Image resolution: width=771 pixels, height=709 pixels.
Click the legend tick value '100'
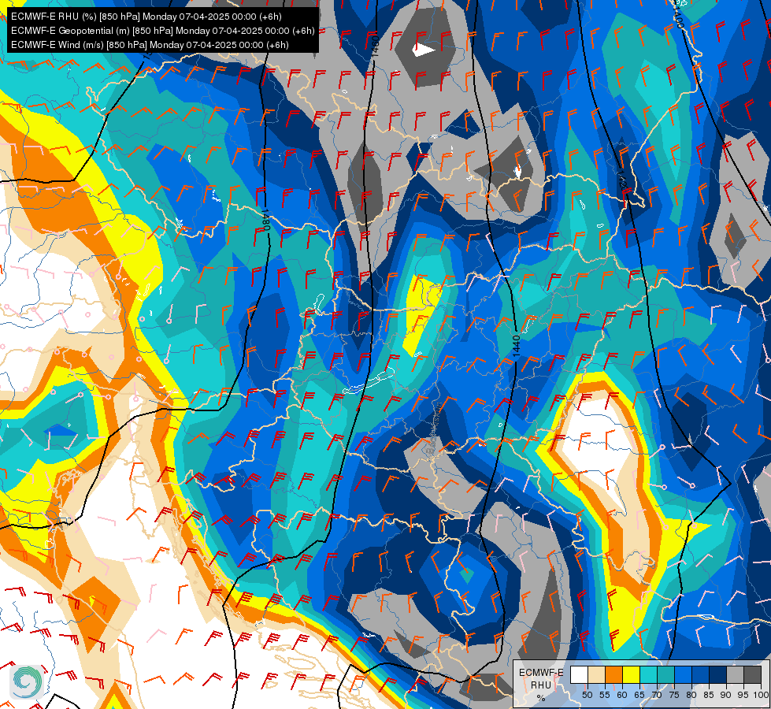[x=761, y=695]
